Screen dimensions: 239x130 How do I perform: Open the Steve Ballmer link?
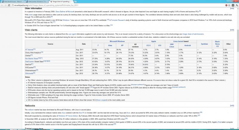click(x=61, y=12)
